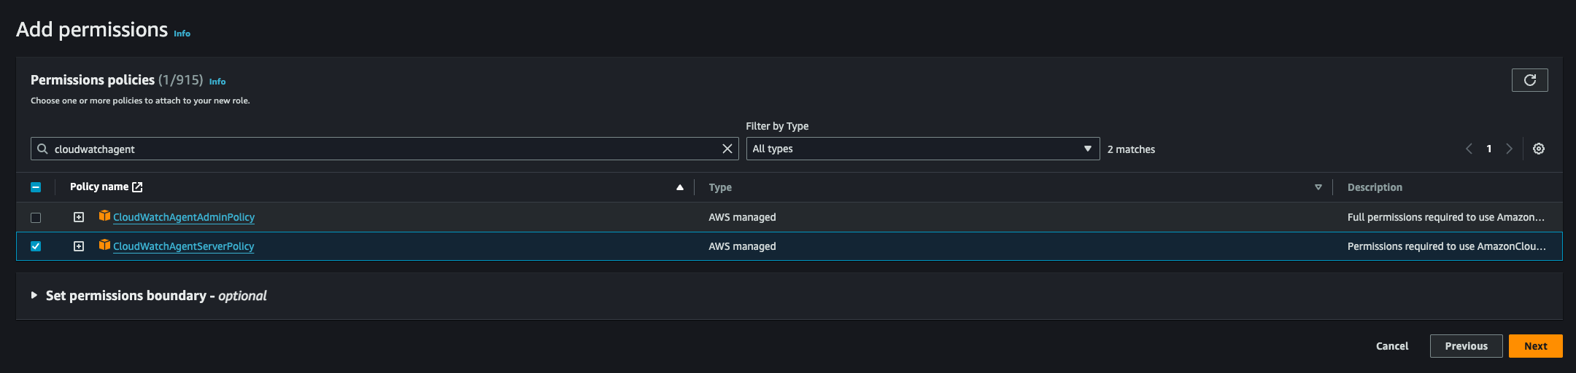Click the Policy name column header
Viewport: 1576px width, 373px height.
coord(99,186)
